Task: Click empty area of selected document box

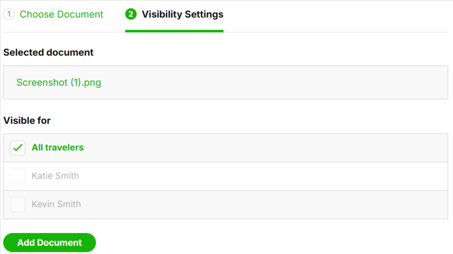Action: 275,83
